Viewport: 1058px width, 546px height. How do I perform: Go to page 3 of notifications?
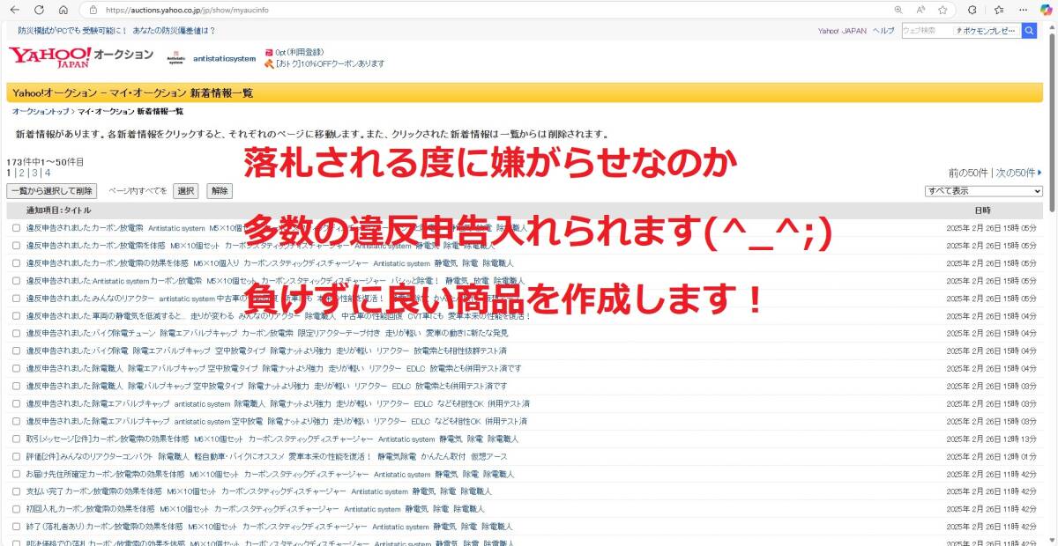(x=34, y=173)
